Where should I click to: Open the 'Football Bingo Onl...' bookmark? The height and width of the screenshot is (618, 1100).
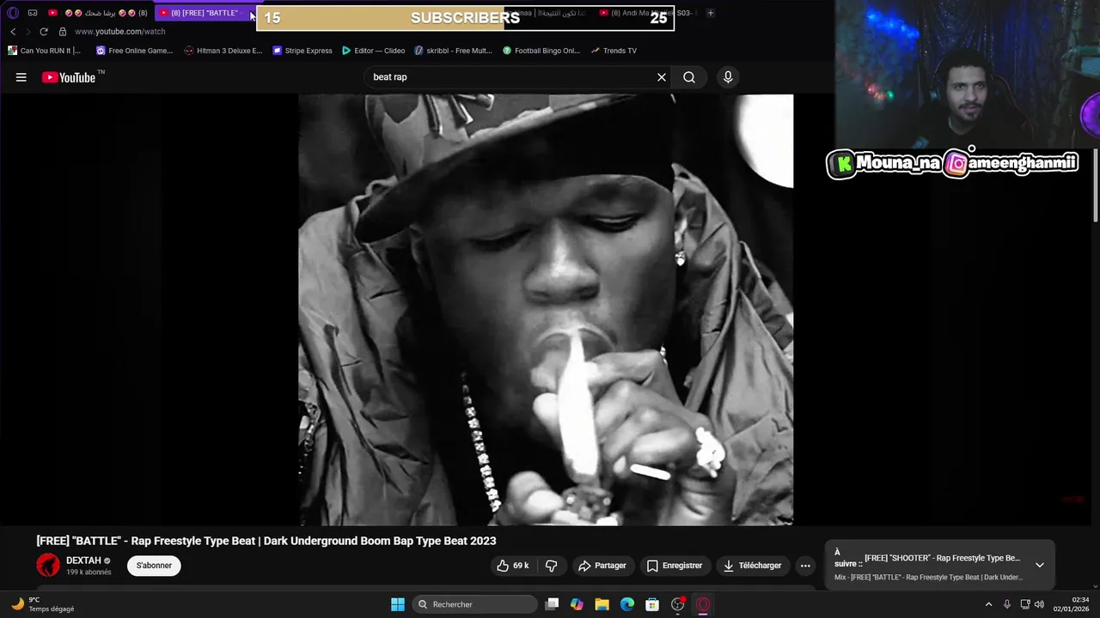[x=541, y=51]
